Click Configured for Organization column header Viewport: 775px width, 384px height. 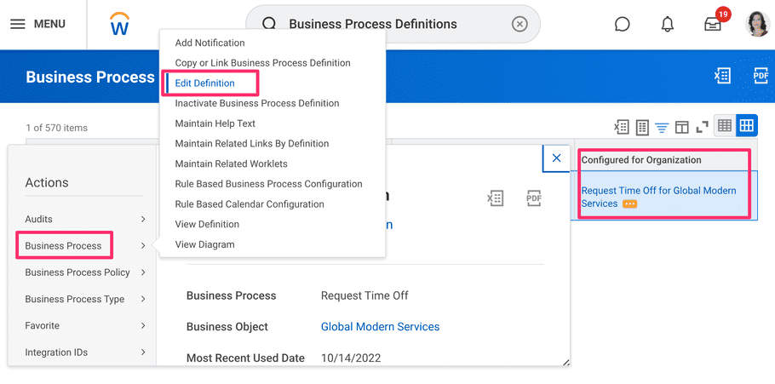click(x=641, y=159)
